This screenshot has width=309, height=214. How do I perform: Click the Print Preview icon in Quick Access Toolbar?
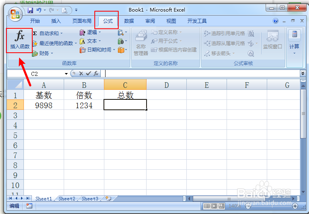pos(65,10)
